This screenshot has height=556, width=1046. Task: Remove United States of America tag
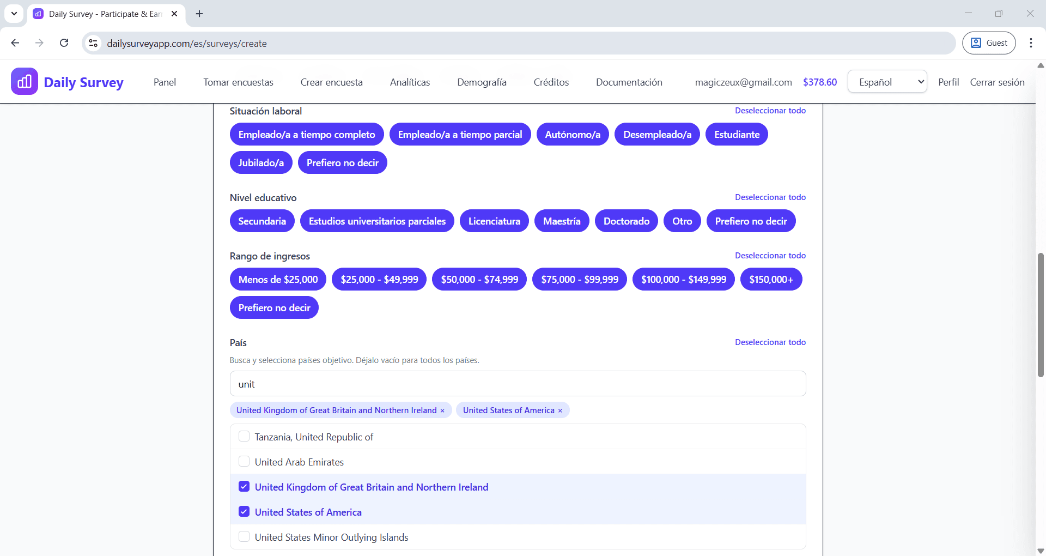tap(560, 410)
